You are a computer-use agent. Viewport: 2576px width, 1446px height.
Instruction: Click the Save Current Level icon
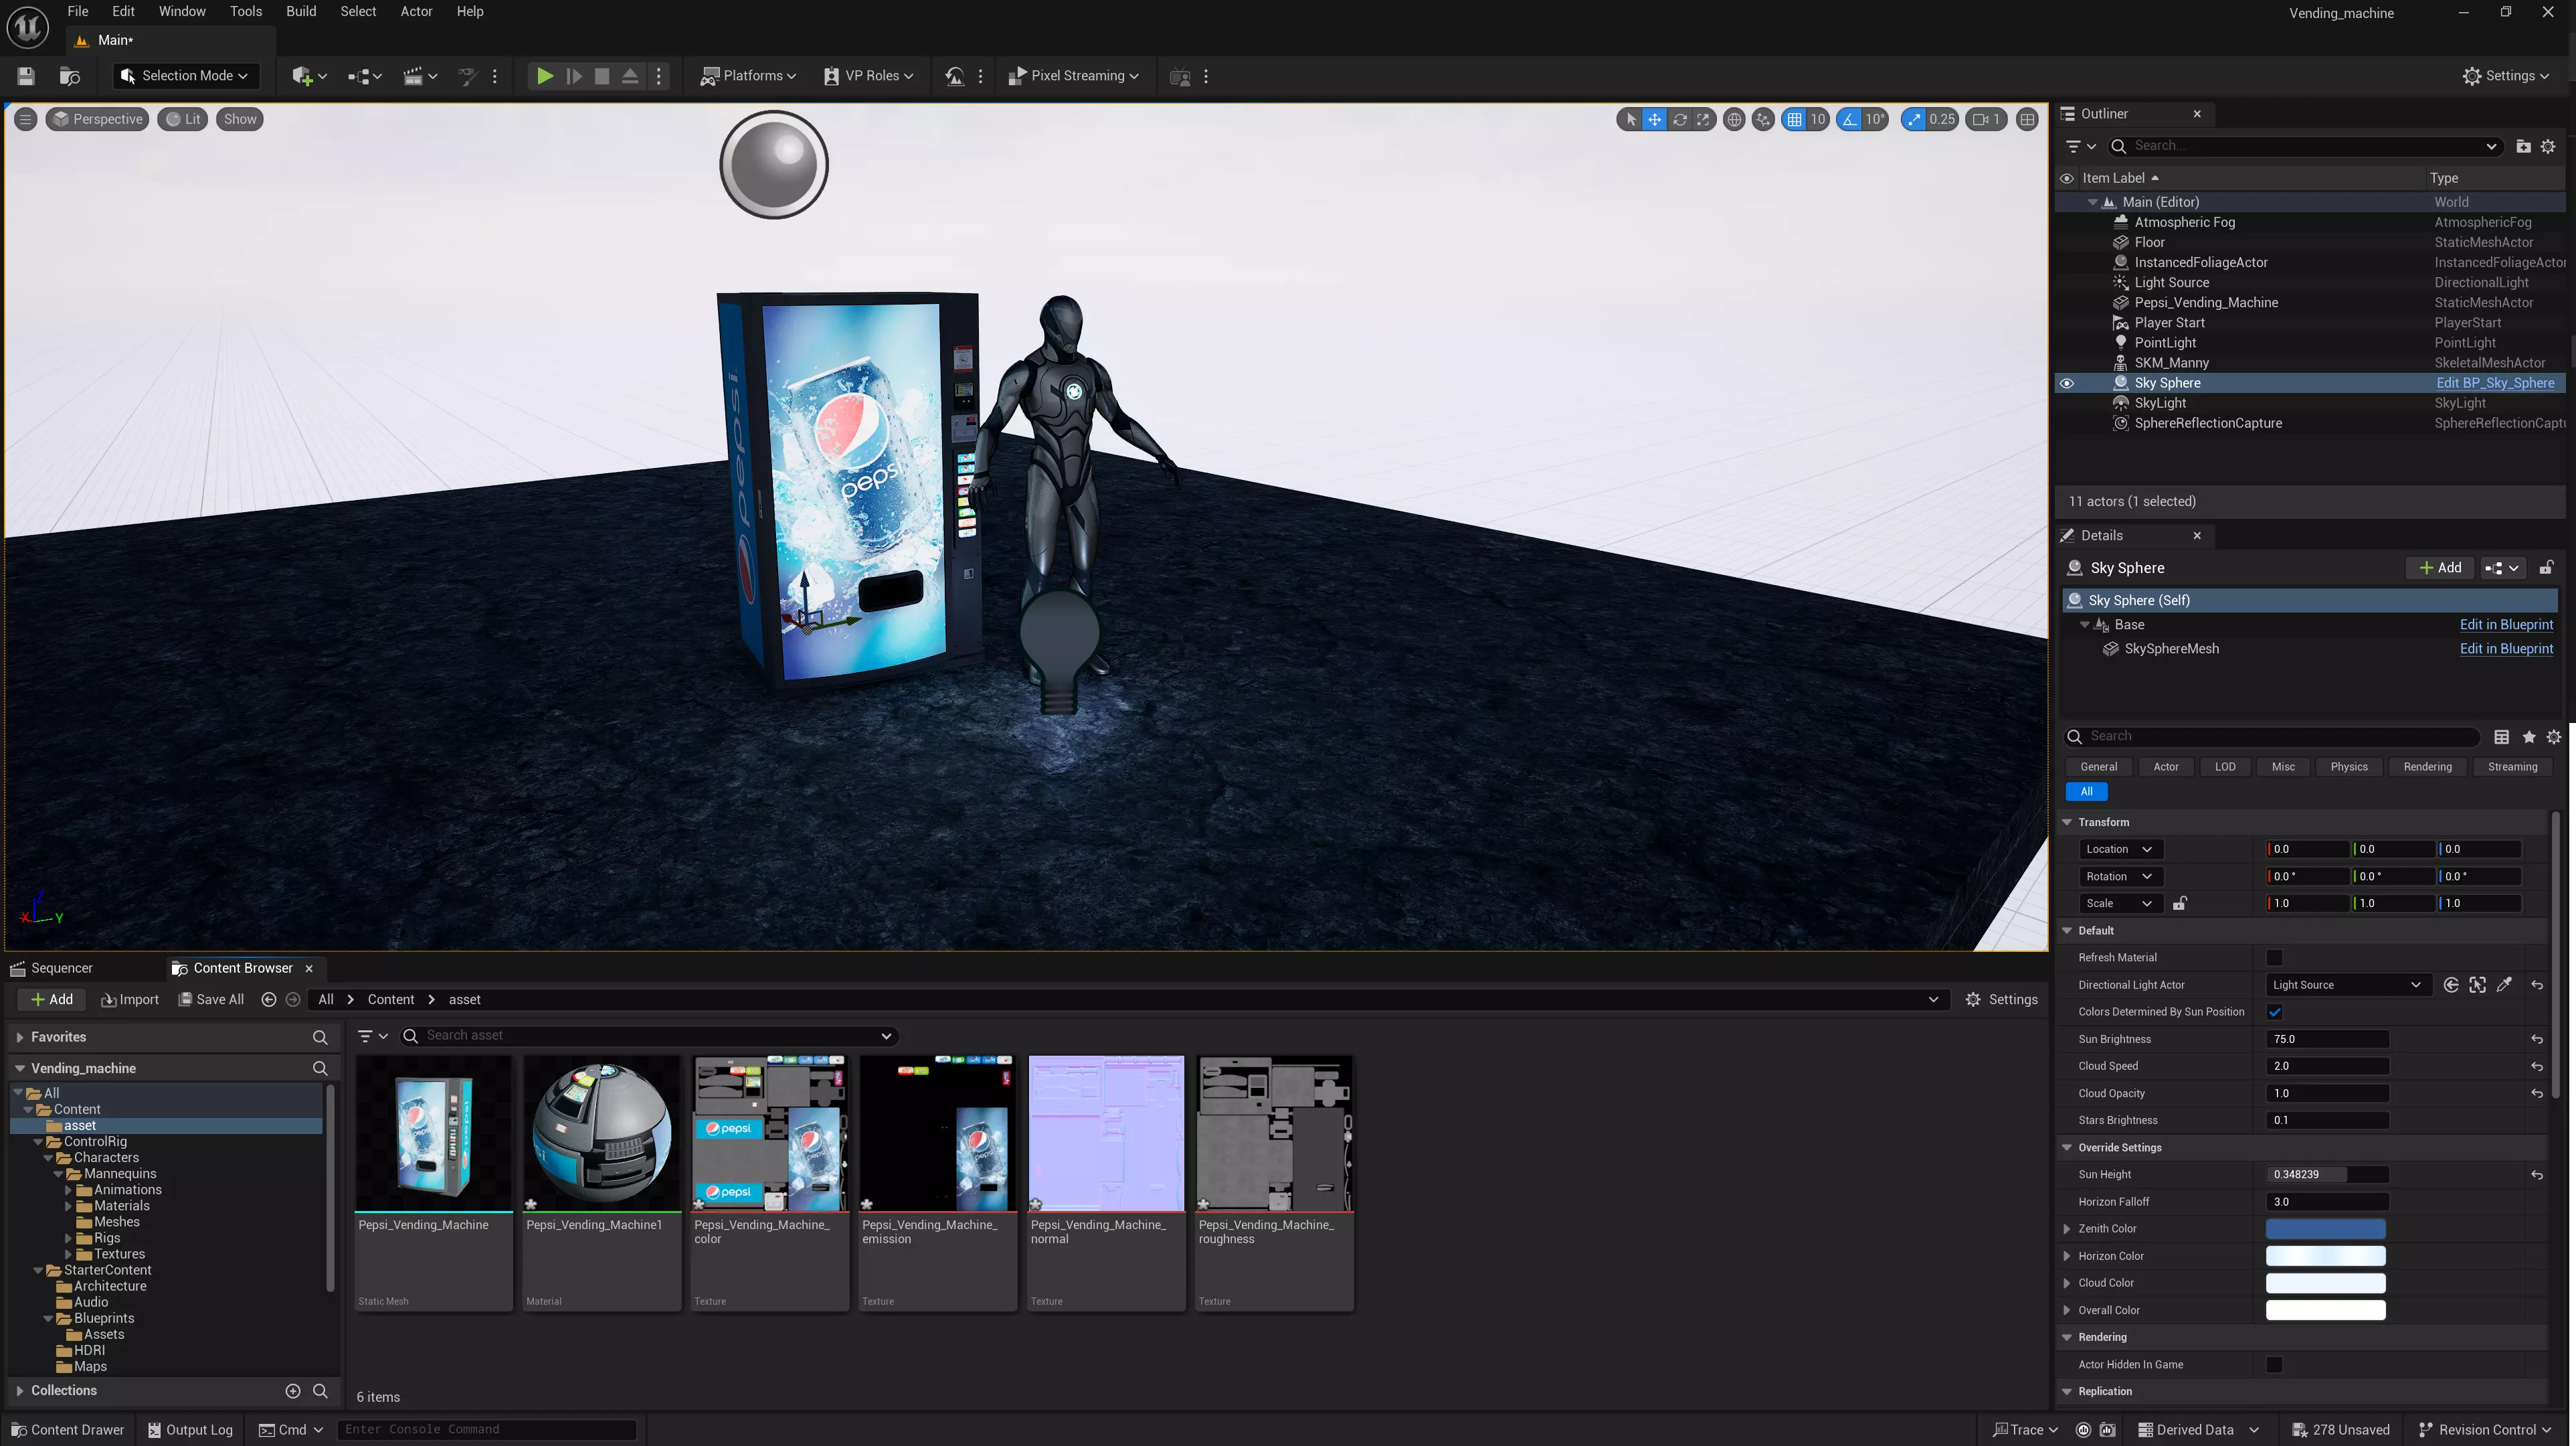pos(26,76)
